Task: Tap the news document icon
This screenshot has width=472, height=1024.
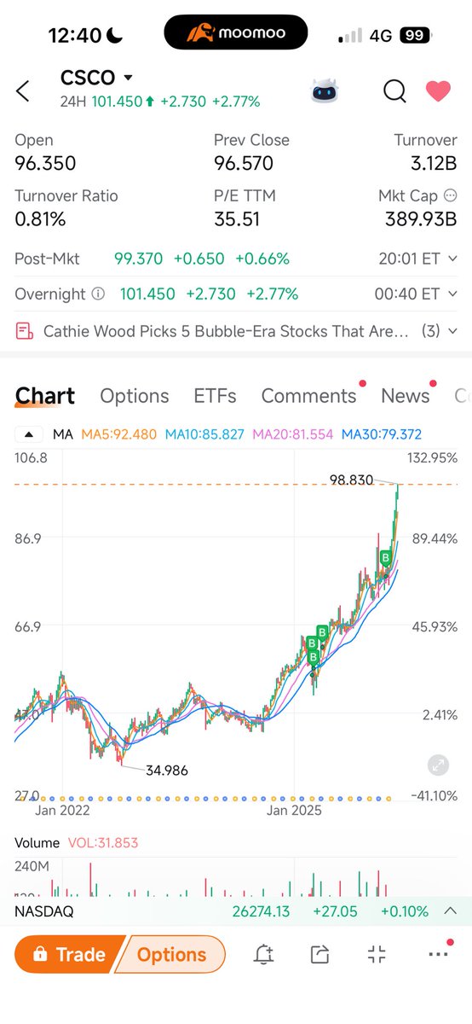Action: 25,331
